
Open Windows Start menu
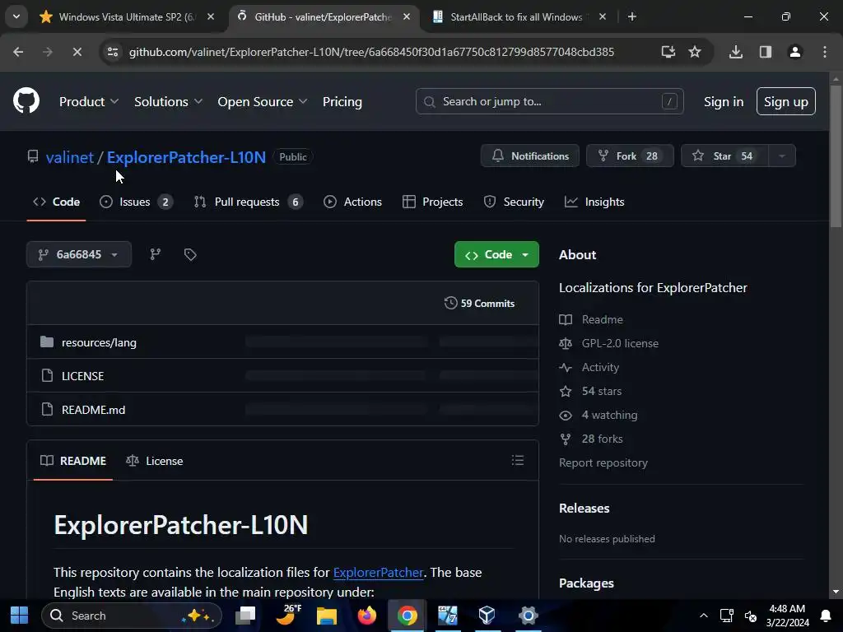point(20,616)
